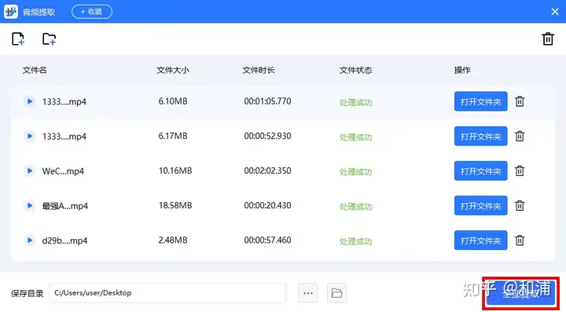Play the d29b....mp4 file
Image resolution: width=566 pixels, height=312 pixels.
pos(30,240)
